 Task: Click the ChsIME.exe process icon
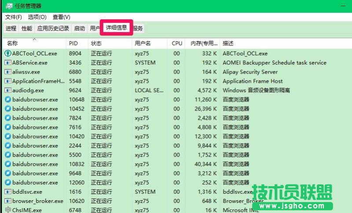[8, 210]
